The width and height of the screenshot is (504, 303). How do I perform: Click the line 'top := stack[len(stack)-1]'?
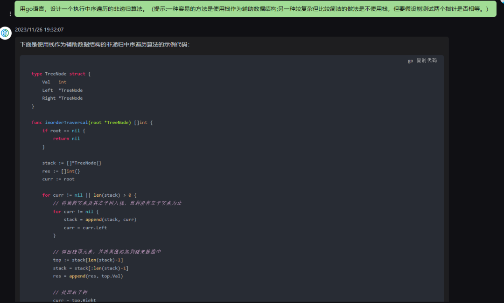pos(88,260)
